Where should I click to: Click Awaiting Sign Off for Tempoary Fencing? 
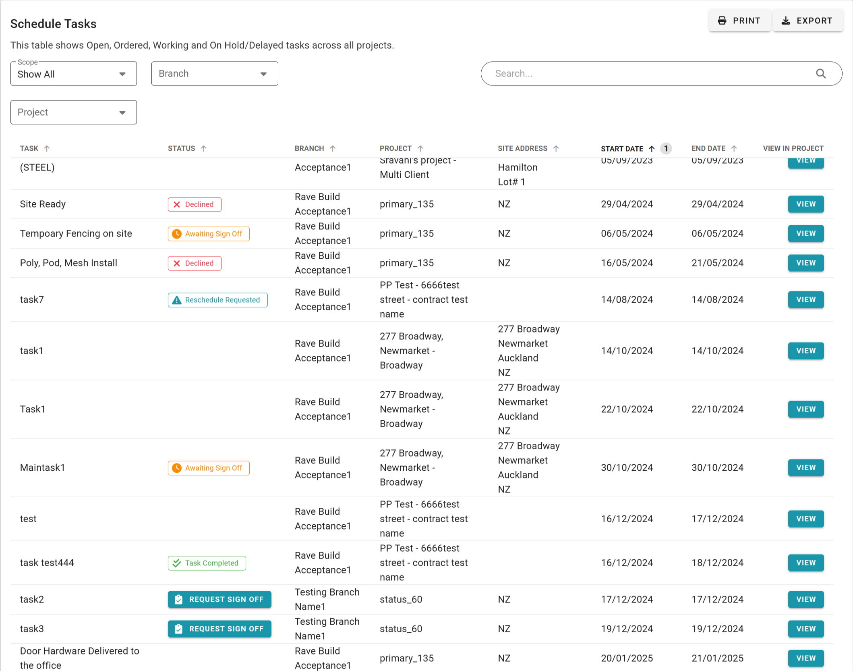(209, 234)
